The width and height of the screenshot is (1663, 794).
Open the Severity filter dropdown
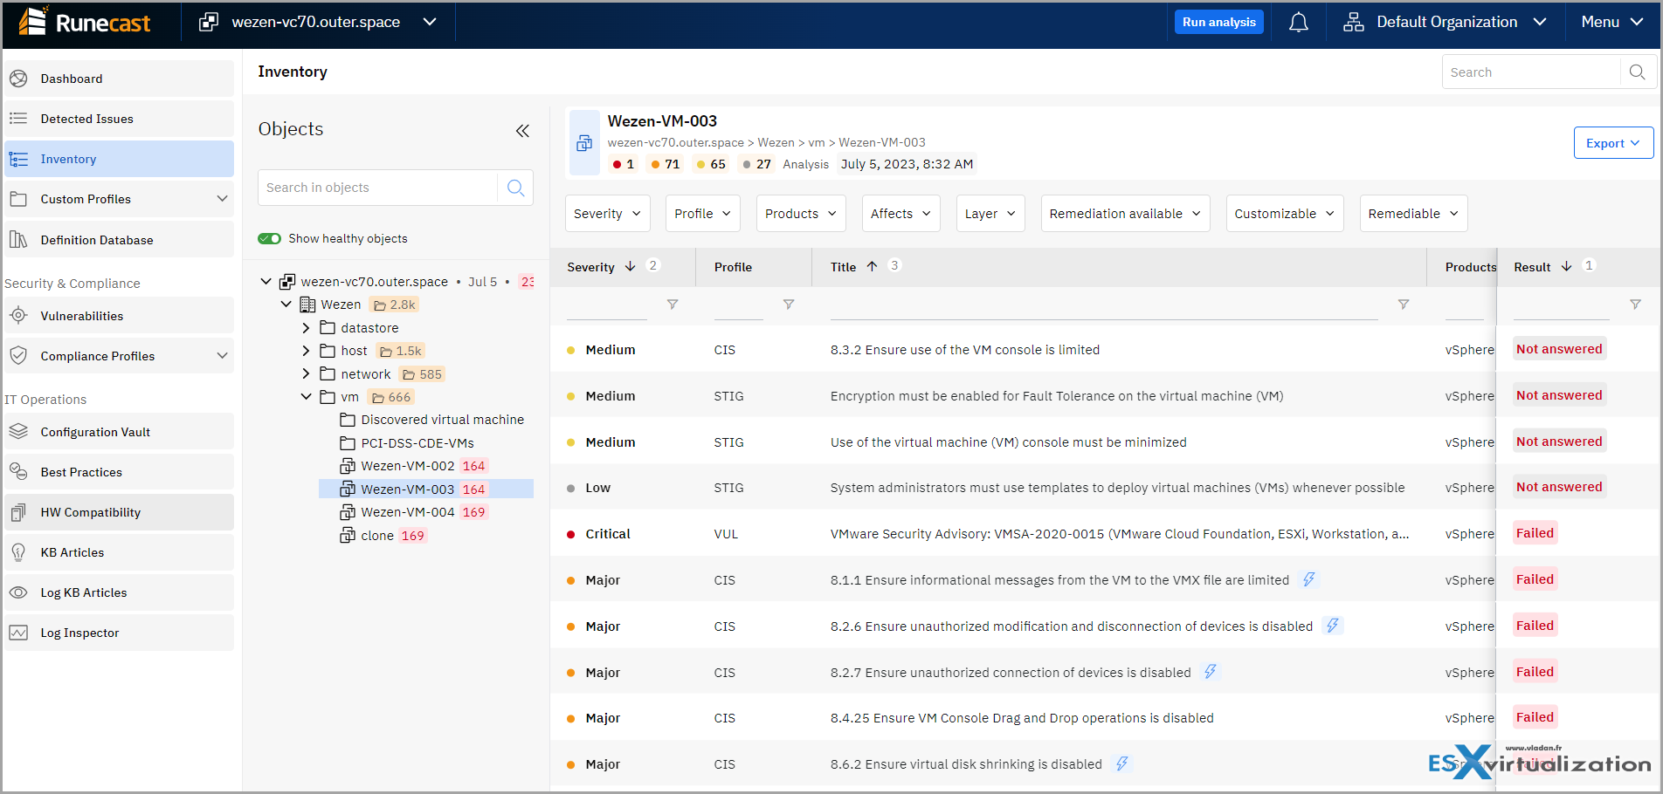(x=608, y=214)
